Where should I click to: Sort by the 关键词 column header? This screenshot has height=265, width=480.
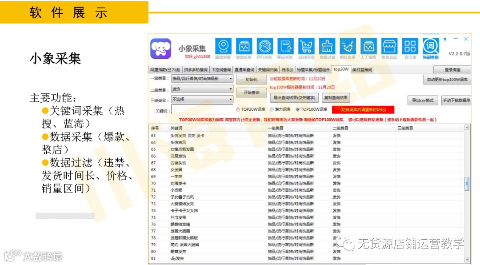(217, 128)
